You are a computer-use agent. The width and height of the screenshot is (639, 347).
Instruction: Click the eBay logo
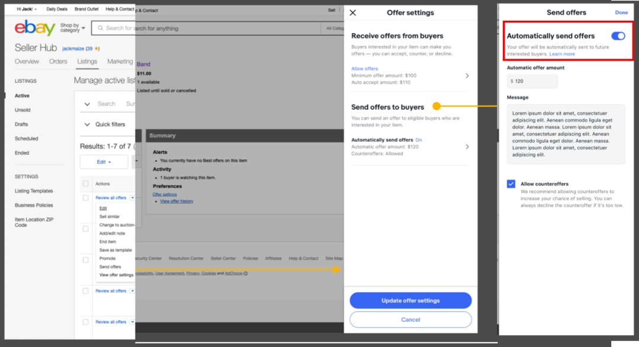(x=34, y=28)
